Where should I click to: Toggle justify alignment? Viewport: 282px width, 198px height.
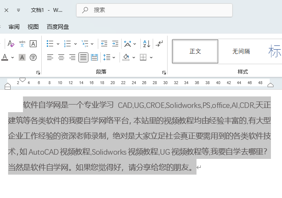click(x=83, y=57)
